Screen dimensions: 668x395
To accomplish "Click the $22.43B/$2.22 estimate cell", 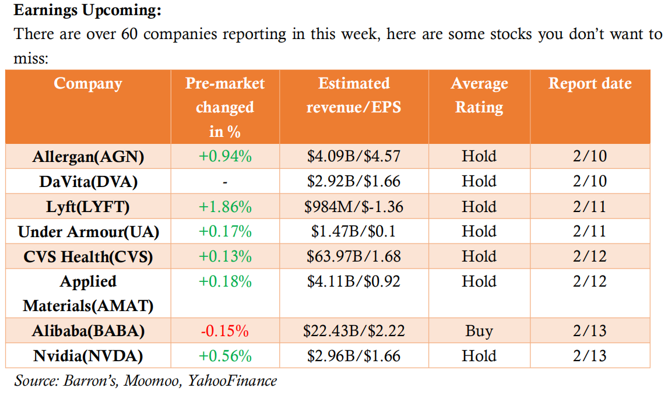I will [x=354, y=331].
